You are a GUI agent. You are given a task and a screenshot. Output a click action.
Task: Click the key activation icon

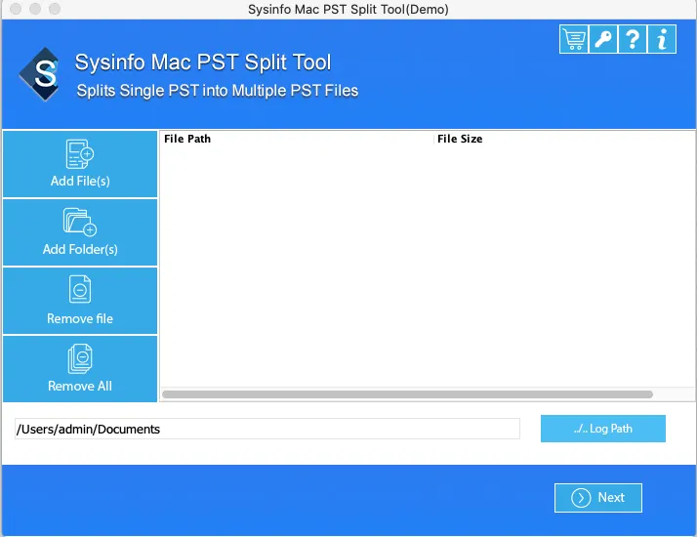602,39
